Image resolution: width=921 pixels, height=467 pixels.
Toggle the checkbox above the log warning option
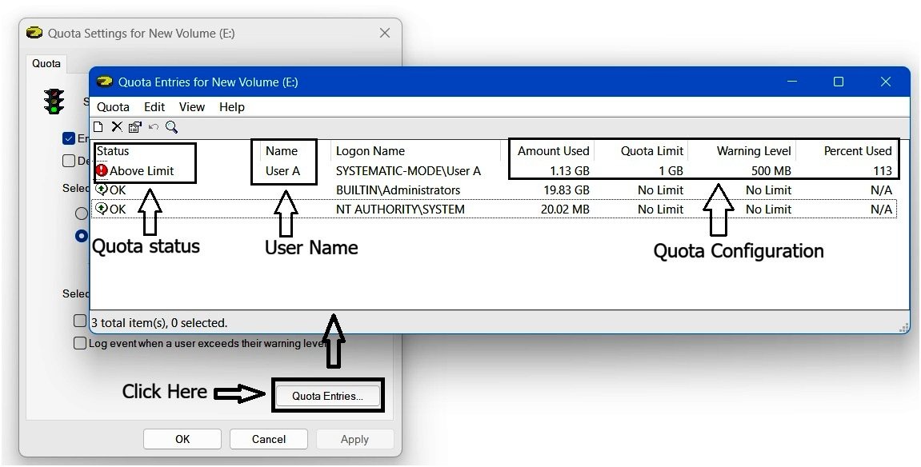80,321
